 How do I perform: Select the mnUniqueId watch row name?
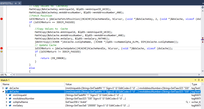click(x=20, y=95)
